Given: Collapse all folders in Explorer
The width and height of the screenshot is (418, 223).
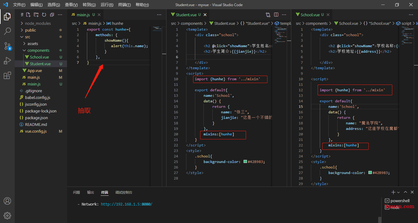Looking at the screenshot, I should pyautogui.click(x=52, y=15).
